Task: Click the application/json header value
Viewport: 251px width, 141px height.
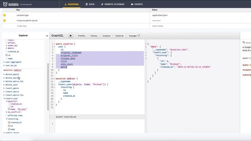Action: tap(160, 15)
